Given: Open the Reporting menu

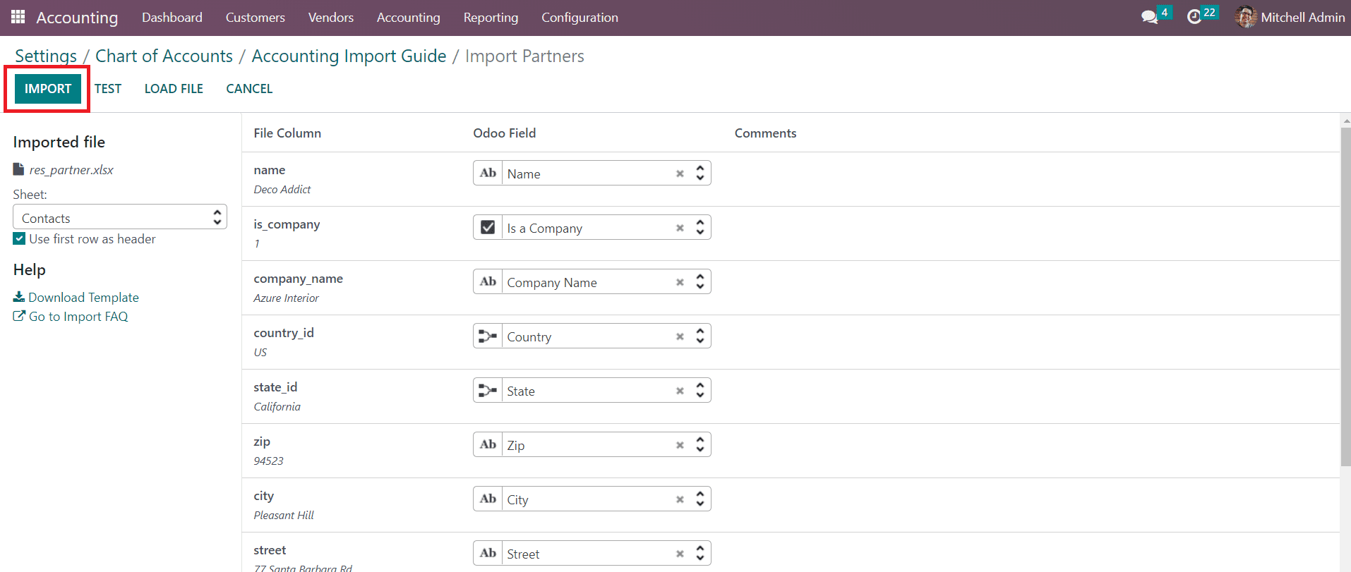Looking at the screenshot, I should coord(491,18).
